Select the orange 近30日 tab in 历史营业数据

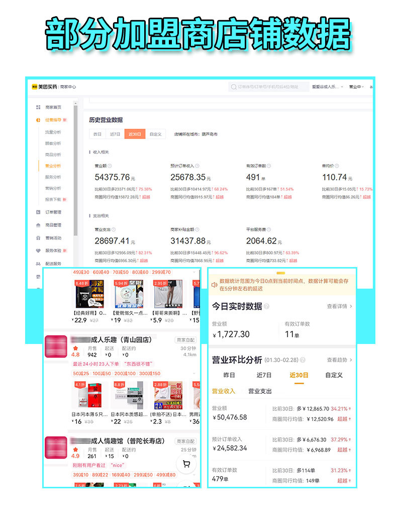(x=135, y=134)
